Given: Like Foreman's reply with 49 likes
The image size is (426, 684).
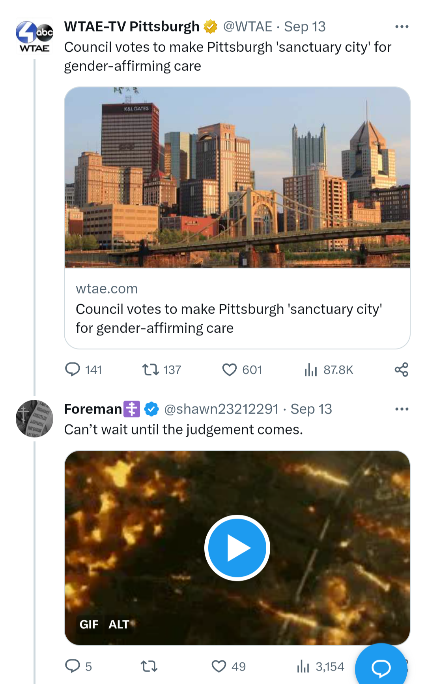Looking at the screenshot, I should (228, 666).
